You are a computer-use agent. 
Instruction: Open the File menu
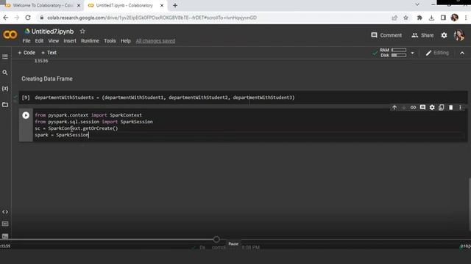26,41
